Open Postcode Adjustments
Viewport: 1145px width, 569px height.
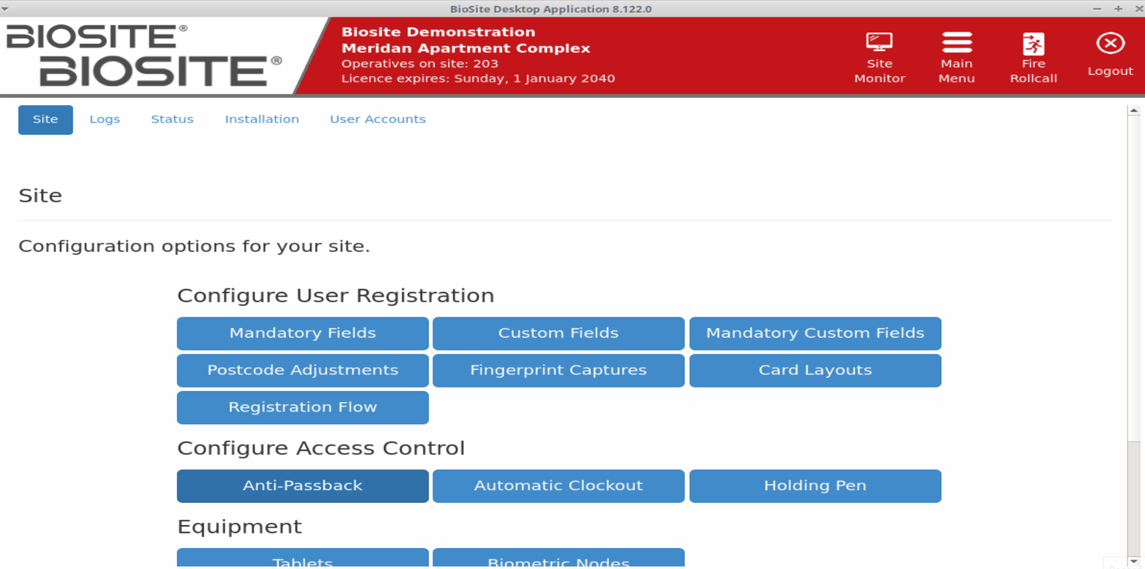click(x=303, y=371)
